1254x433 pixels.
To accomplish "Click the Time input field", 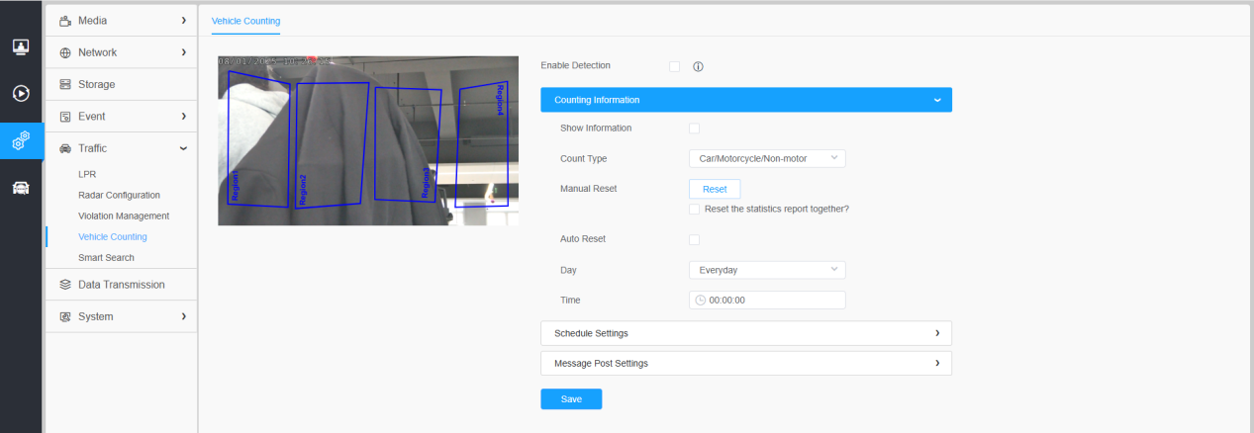I will click(x=767, y=300).
